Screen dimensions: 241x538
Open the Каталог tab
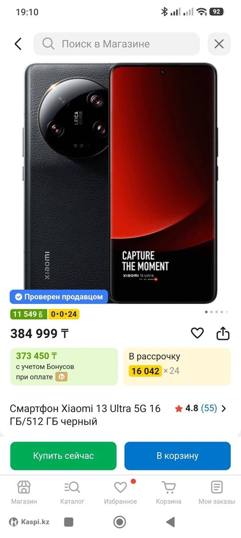[72, 492]
